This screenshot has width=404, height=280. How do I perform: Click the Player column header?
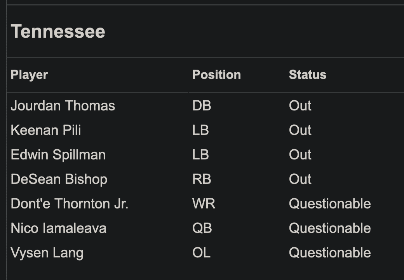point(29,75)
